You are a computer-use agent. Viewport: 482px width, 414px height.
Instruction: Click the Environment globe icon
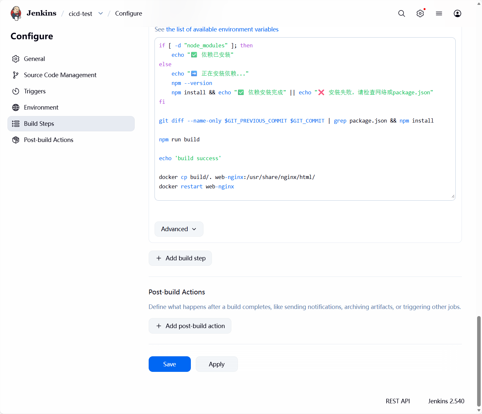click(16, 107)
